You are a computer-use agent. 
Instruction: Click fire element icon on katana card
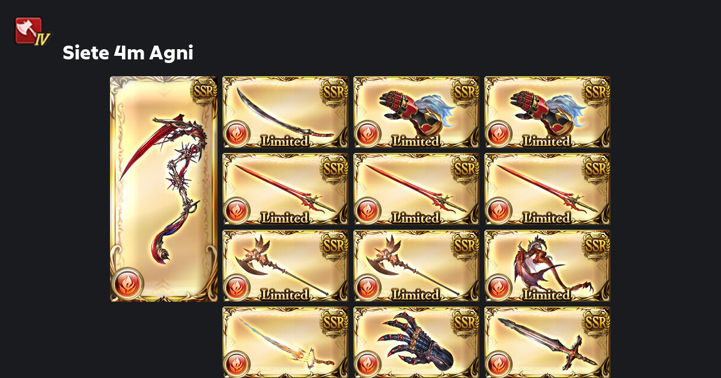237,133
